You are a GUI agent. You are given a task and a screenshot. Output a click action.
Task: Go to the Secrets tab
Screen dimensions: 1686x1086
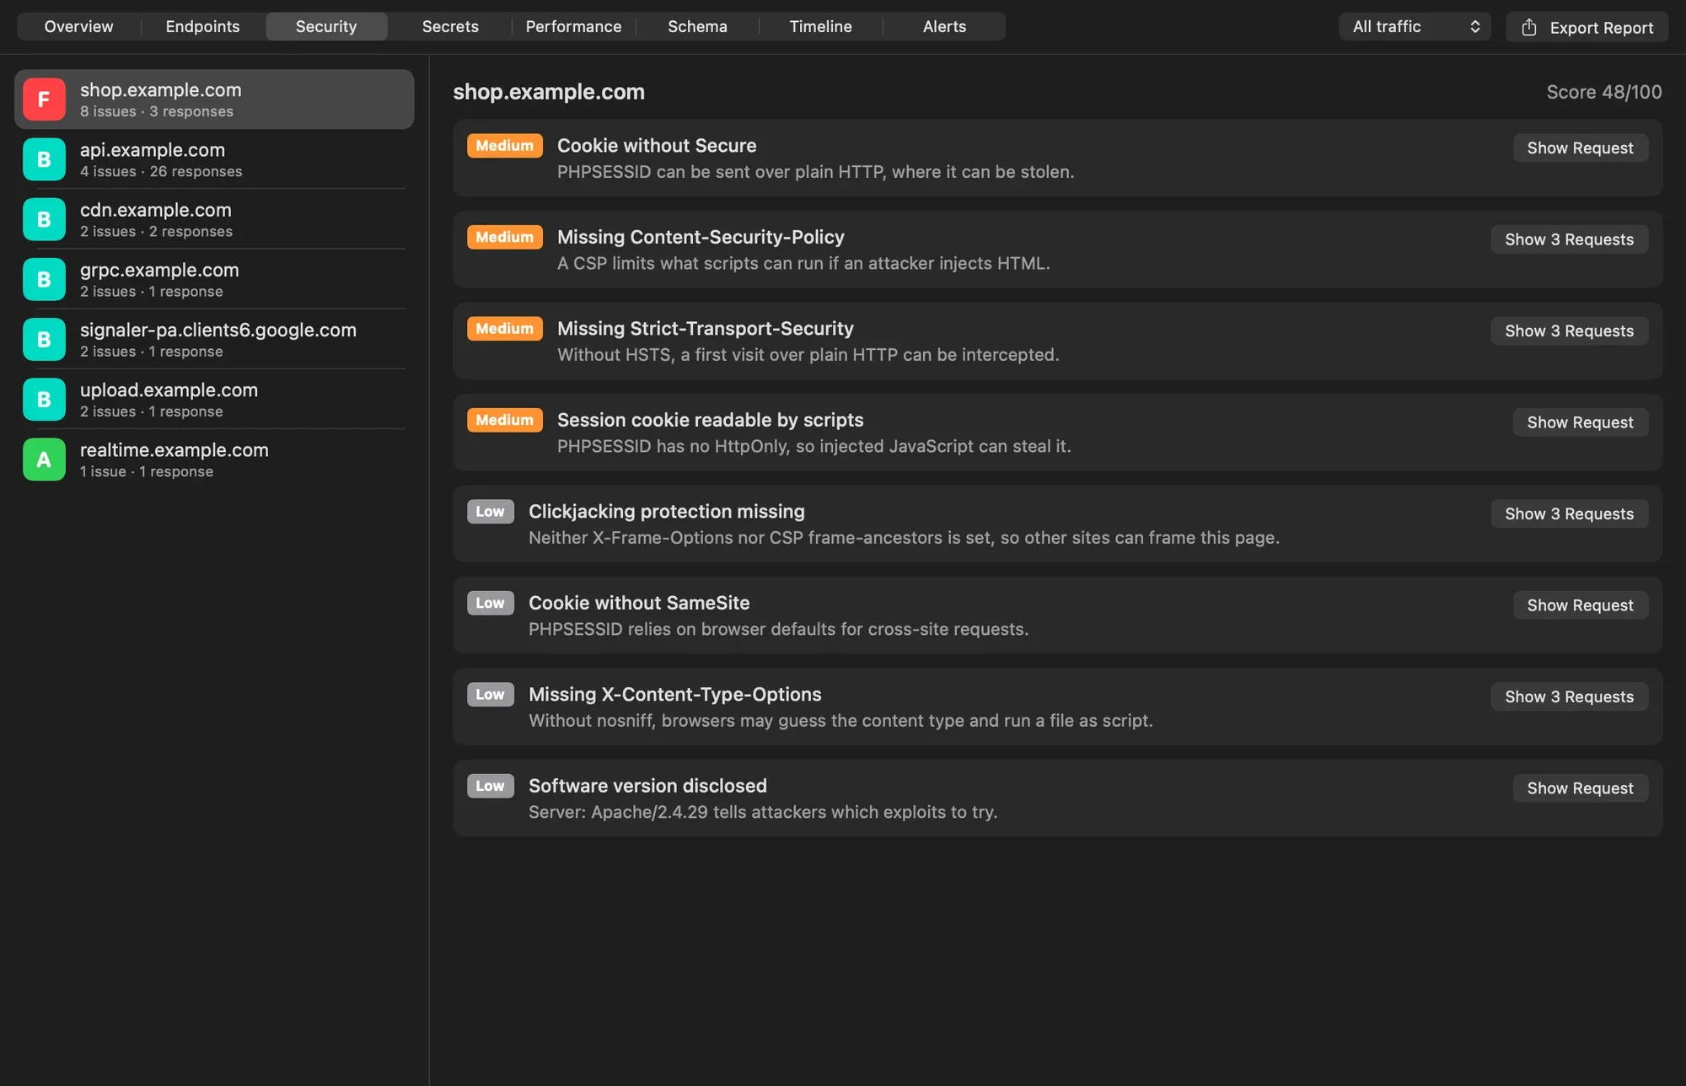(450, 26)
